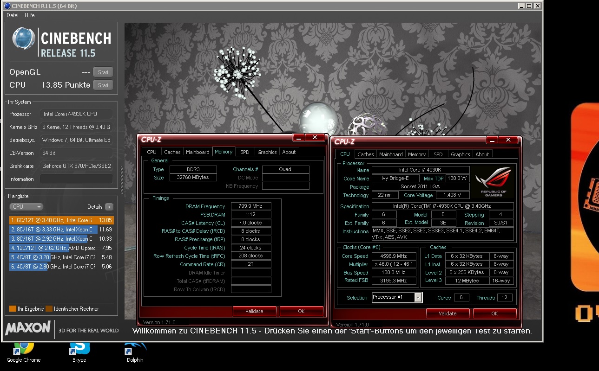The height and width of the screenshot is (371, 599).
Task: Click the orange Ihr Ergebnis legend swatch
Action: click(x=13, y=309)
